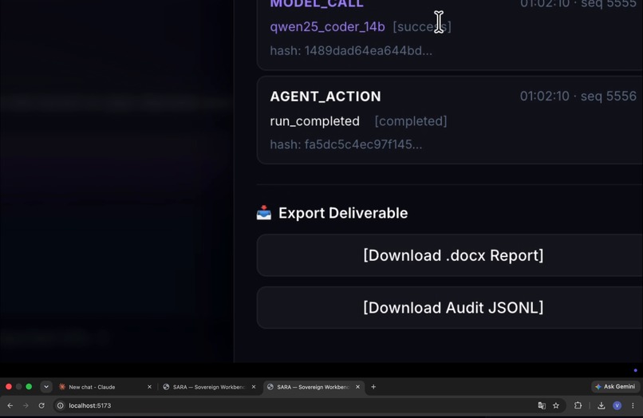View site information for localhost
643x418 pixels.
pos(61,406)
